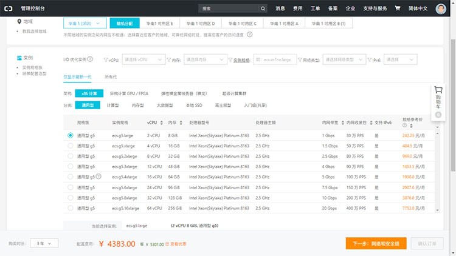This screenshot has height=256, width=456.
Task: Click the vCPU filter funnel icon
Action: click(106, 60)
